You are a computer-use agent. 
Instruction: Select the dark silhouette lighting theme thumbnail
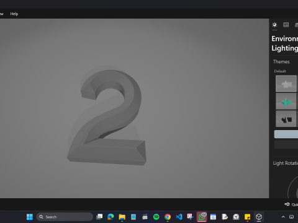coord(286,119)
